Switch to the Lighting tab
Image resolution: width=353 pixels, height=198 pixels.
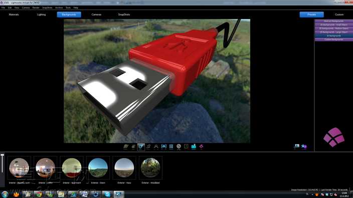click(41, 14)
